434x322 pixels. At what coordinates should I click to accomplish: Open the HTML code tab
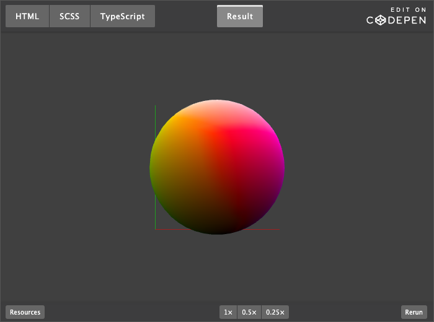27,16
